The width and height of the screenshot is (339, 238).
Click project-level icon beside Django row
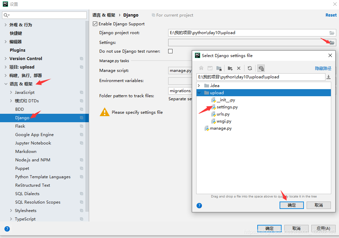[81, 117]
